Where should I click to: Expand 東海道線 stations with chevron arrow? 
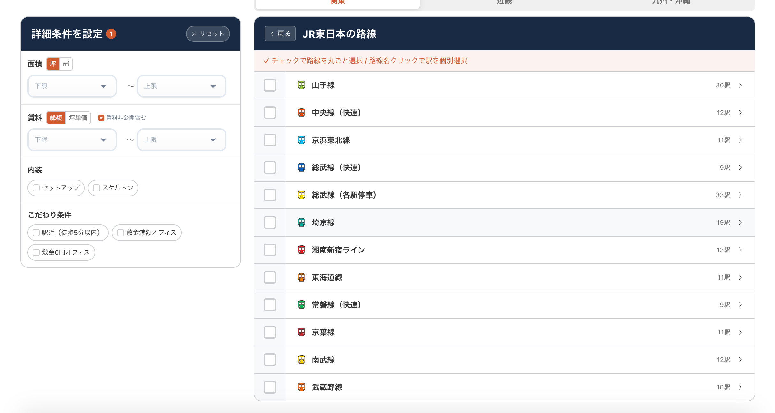[x=740, y=277]
